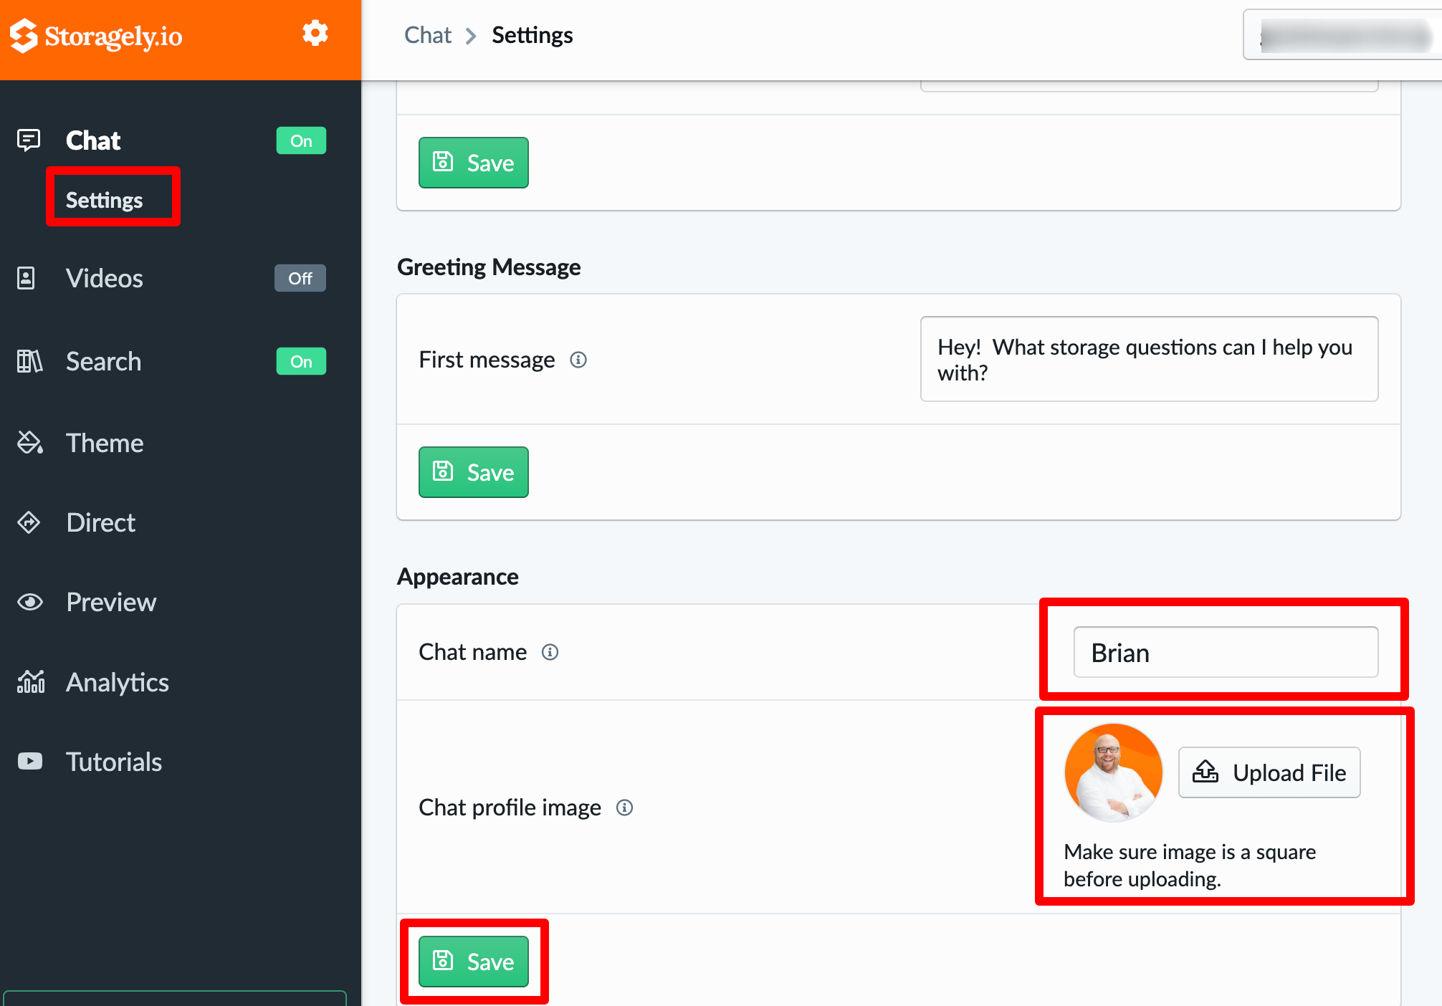Image resolution: width=1442 pixels, height=1006 pixels.
Task: Toggle the Videos Off switch
Action: coord(300,278)
